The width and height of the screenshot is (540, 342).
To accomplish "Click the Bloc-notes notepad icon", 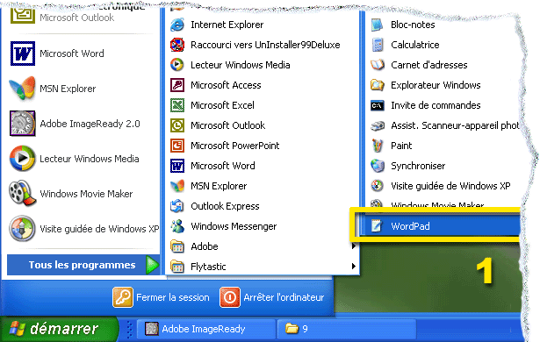I will (377, 25).
